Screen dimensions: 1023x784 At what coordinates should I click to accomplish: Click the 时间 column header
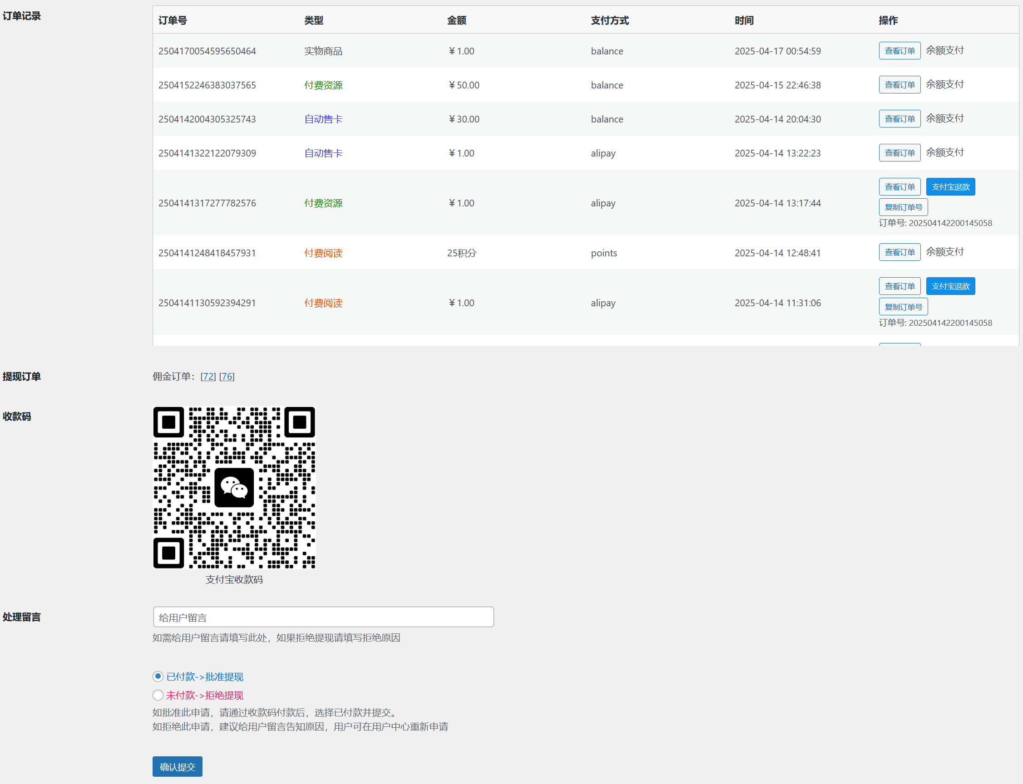[x=744, y=20]
